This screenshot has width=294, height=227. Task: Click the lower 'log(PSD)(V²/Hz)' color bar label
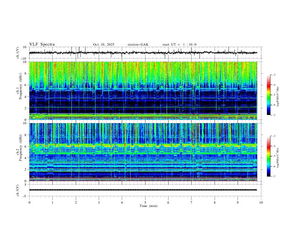tap(278, 158)
